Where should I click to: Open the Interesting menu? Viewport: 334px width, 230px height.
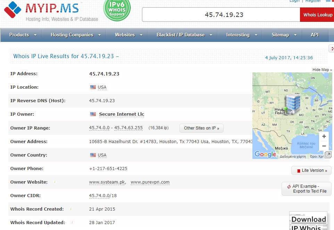click(x=238, y=35)
